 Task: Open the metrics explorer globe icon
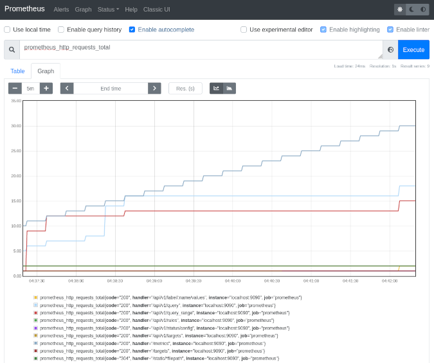[390, 49]
